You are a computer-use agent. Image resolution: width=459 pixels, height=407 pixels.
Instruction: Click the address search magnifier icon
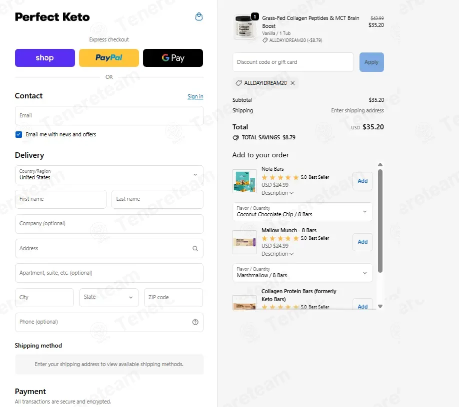(195, 249)
